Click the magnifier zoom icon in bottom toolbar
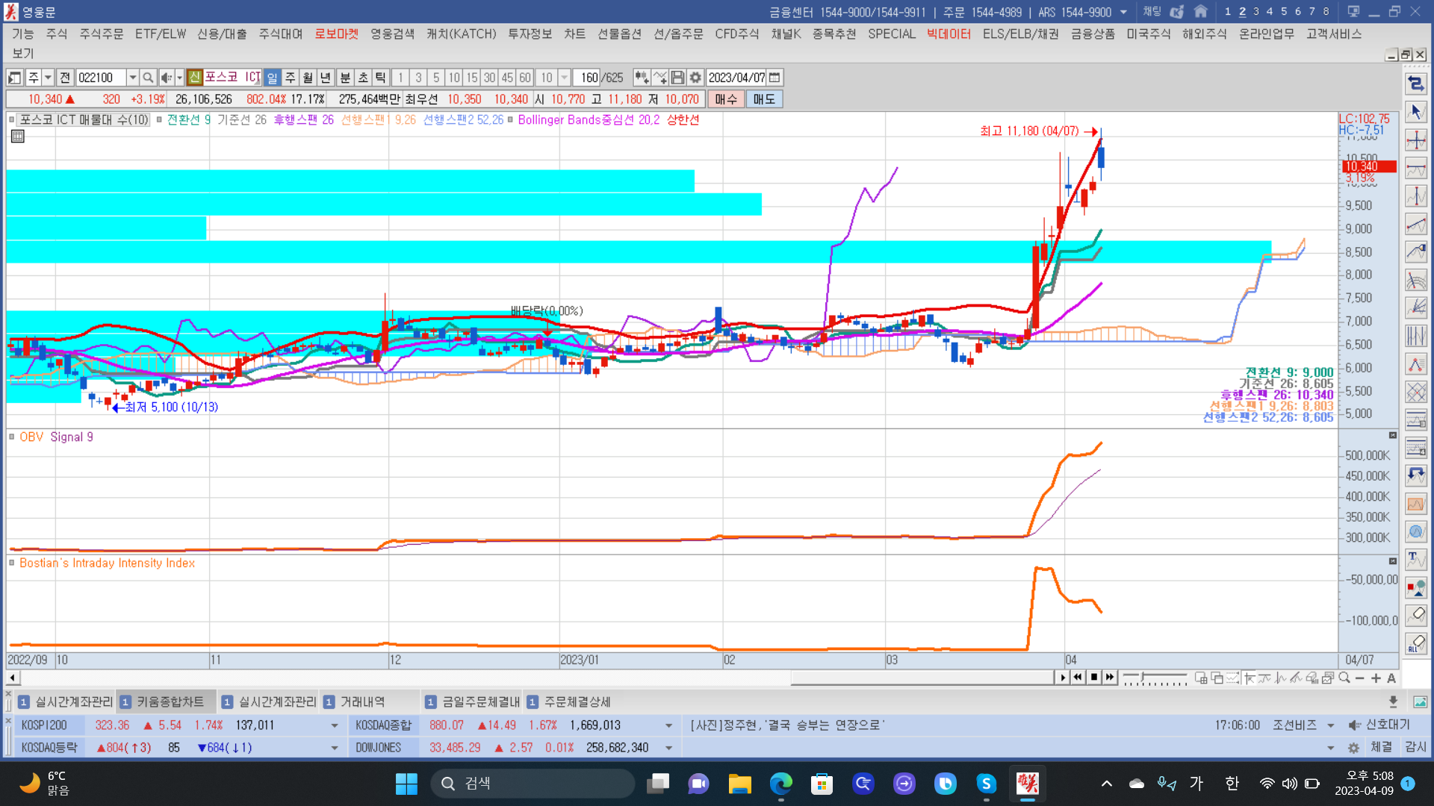1434x806 pixels. (x=1344, y=678)
